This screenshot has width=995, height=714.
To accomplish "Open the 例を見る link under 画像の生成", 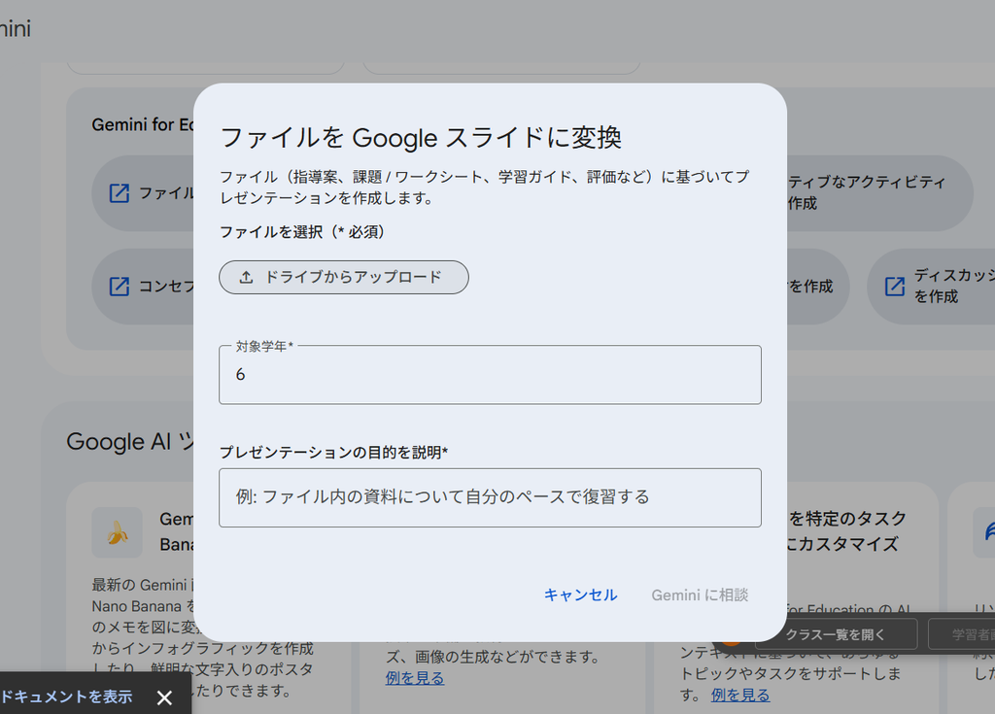I will coord(414,678).
